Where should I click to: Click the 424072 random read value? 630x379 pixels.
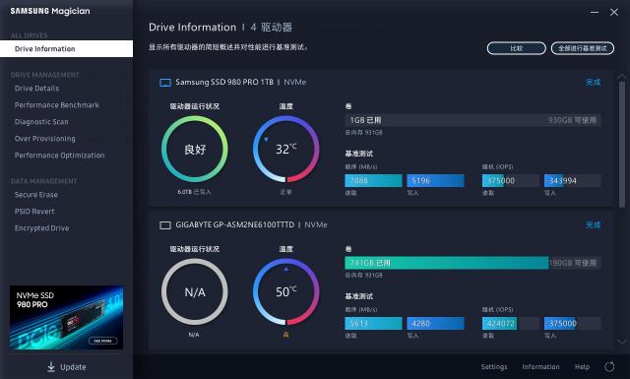pyautogui.click(x=501, y=324)
